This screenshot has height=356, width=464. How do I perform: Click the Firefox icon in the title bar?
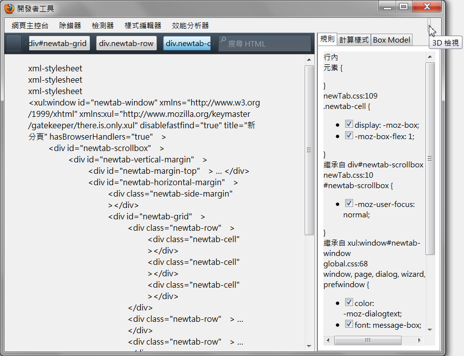click(x=9, y=8)
